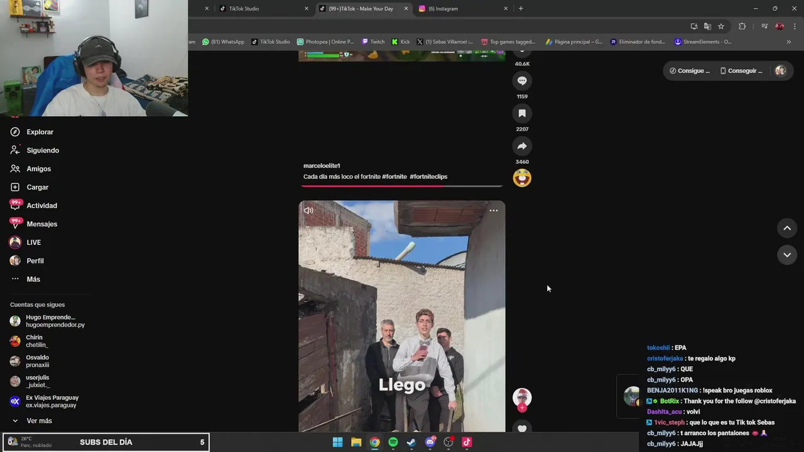Switch to the Instagram tab
This screenshot has height=452, width=804.
click(464, 9)
